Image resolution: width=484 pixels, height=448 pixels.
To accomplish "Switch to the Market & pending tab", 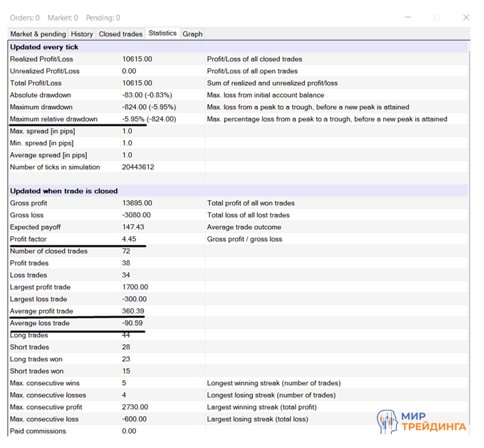I will point(38,33).
